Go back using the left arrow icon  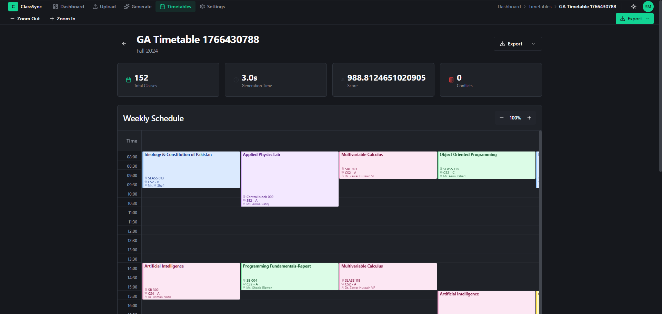124,44
